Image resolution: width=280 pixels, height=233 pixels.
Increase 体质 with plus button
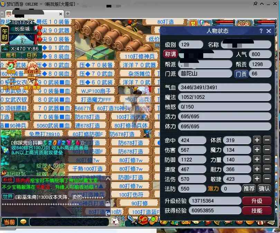point(257,140)
